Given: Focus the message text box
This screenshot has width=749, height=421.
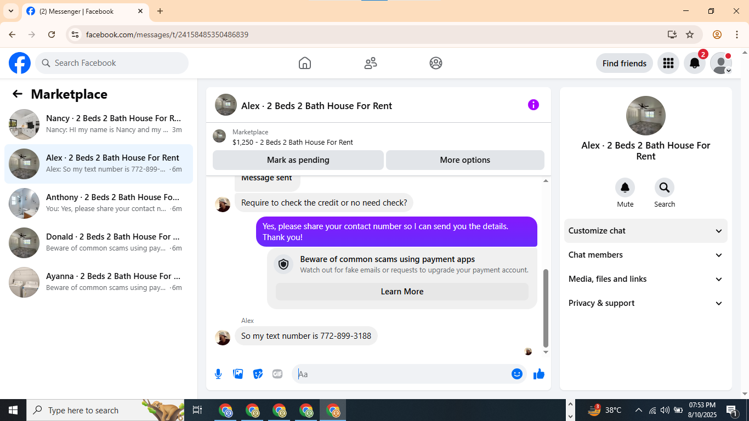Looking at the screenshot, I should tap(403, 374).
